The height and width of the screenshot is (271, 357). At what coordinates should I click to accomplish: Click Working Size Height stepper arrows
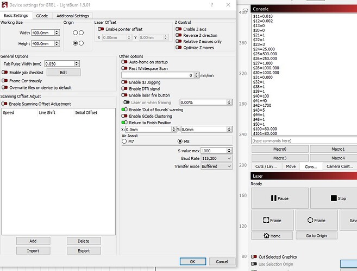click(57, 43)
